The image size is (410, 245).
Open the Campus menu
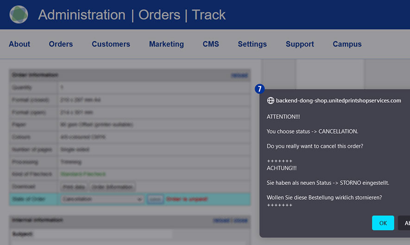pos(347,44)
